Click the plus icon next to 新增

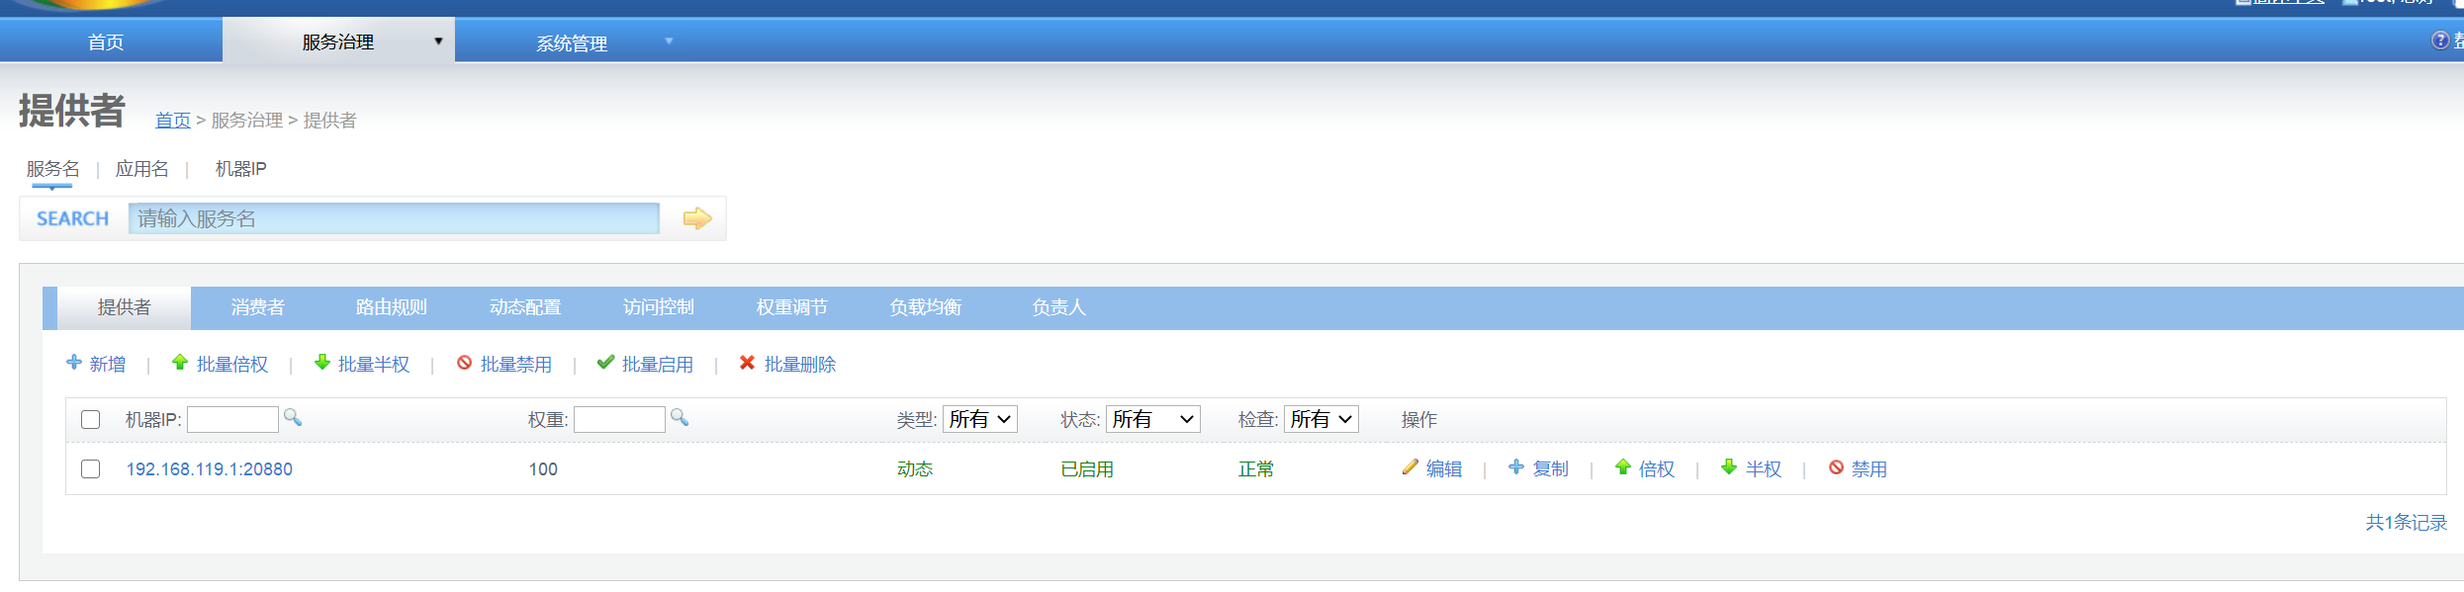tap(74, 363)
